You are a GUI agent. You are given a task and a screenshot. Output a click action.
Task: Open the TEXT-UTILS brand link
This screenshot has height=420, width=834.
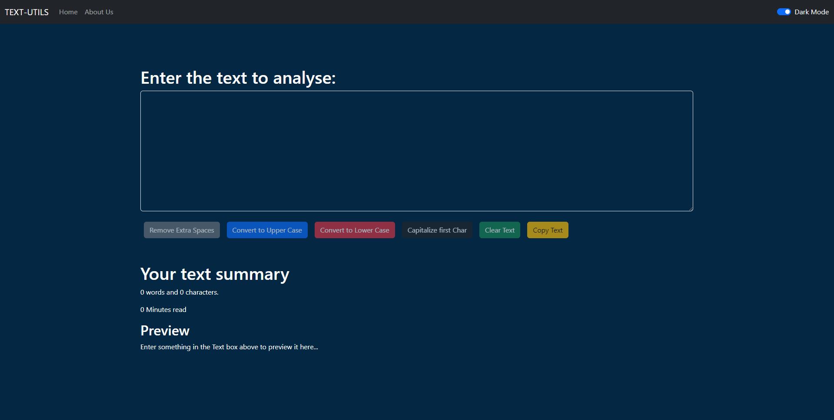point(27,12)
